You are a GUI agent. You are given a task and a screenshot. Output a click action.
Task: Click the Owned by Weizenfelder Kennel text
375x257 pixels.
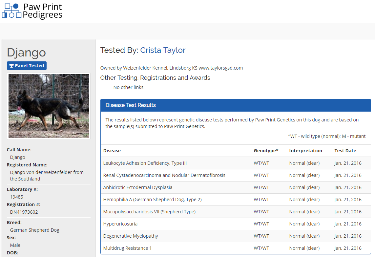pyautogui.click(x=172, y=68)
